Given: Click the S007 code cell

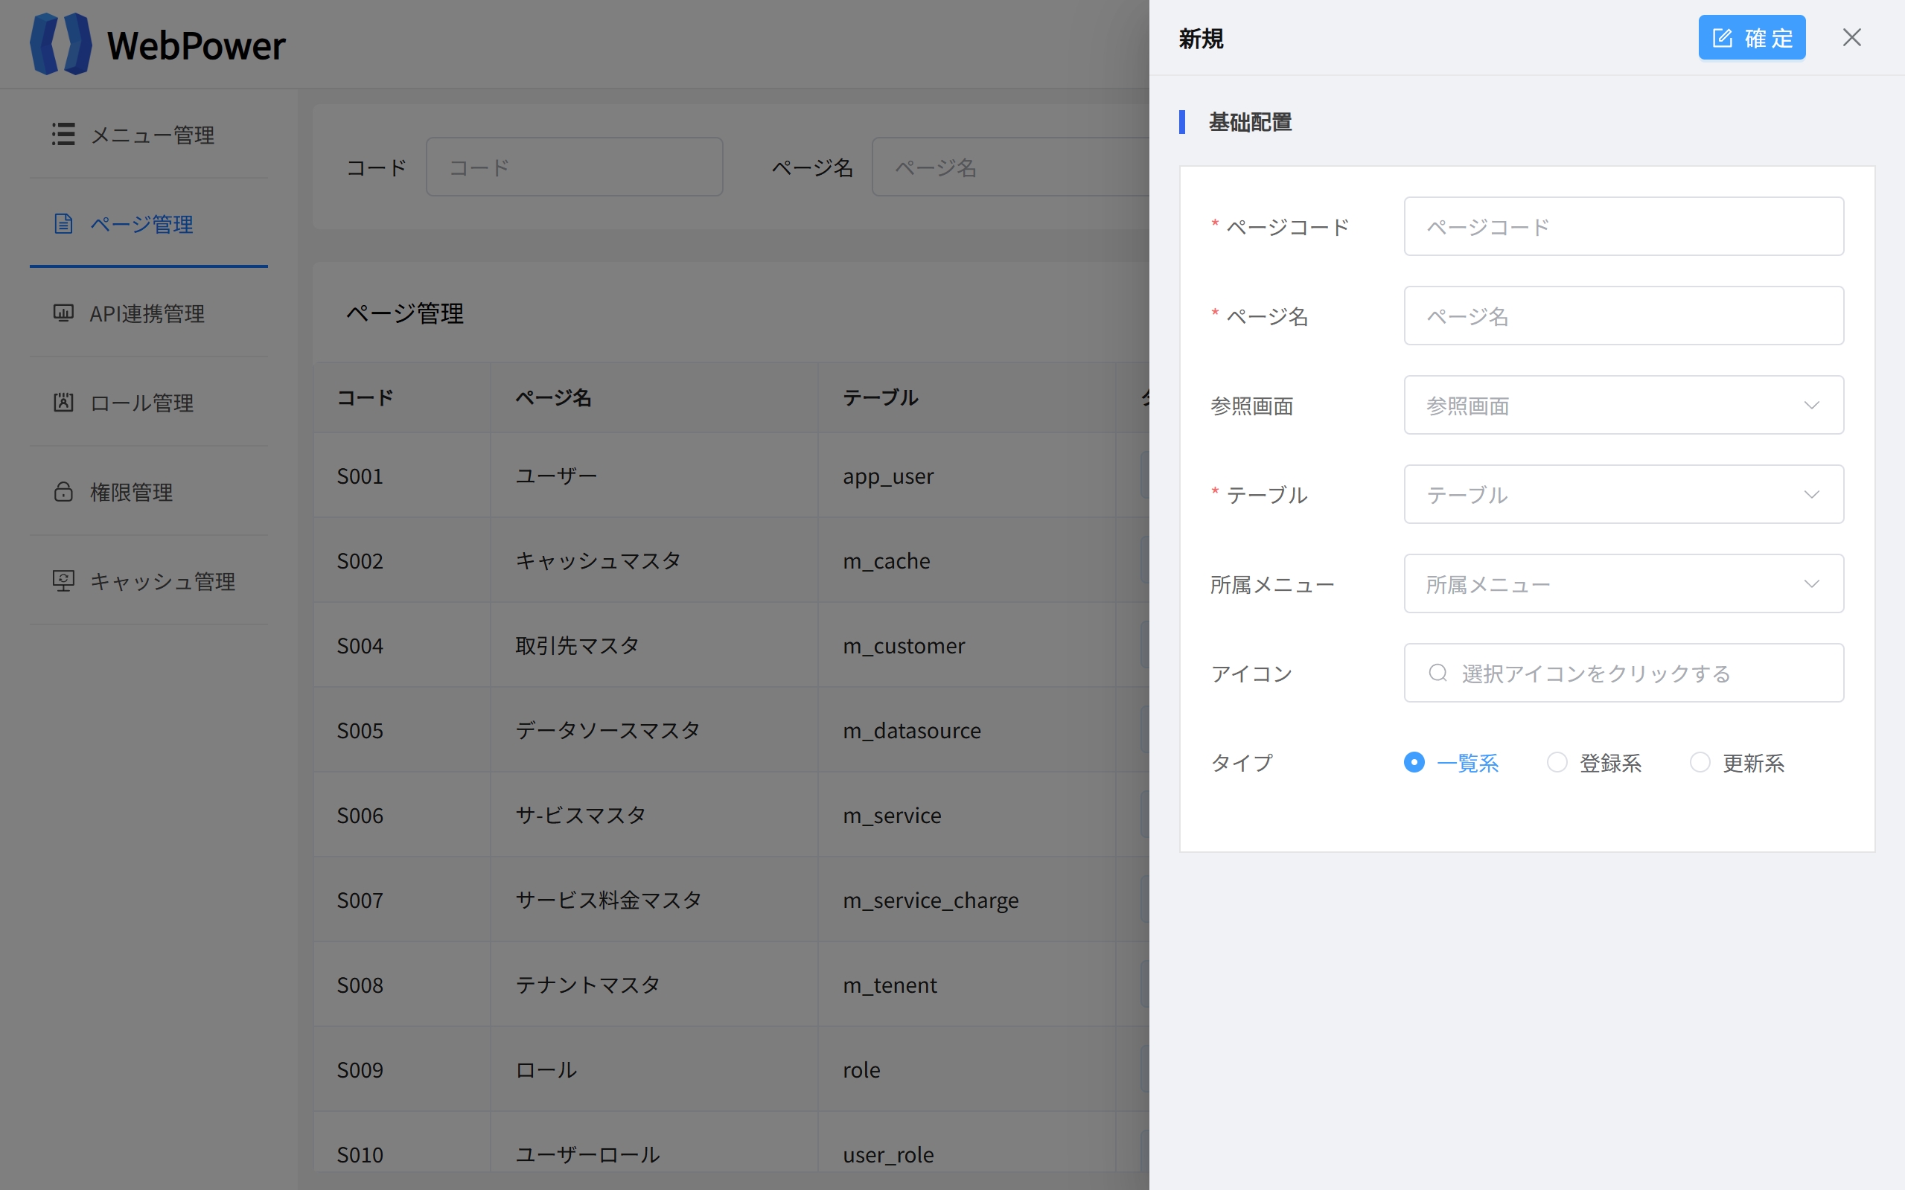Looking at the screenshot, I should click(x=401, y=900).
